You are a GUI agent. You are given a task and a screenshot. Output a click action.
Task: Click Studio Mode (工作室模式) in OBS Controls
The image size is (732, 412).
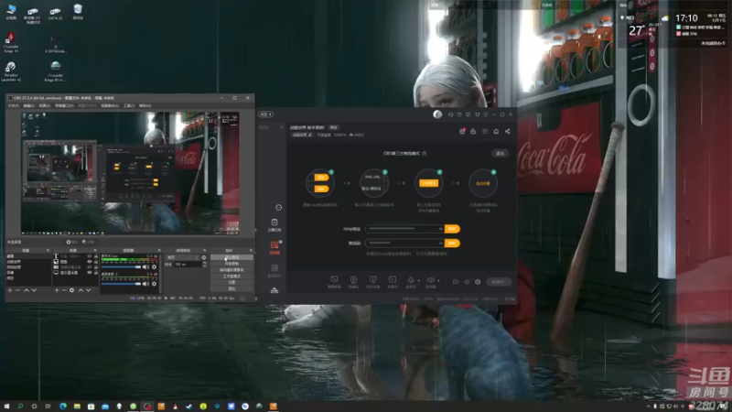click(x=231, y=276)
